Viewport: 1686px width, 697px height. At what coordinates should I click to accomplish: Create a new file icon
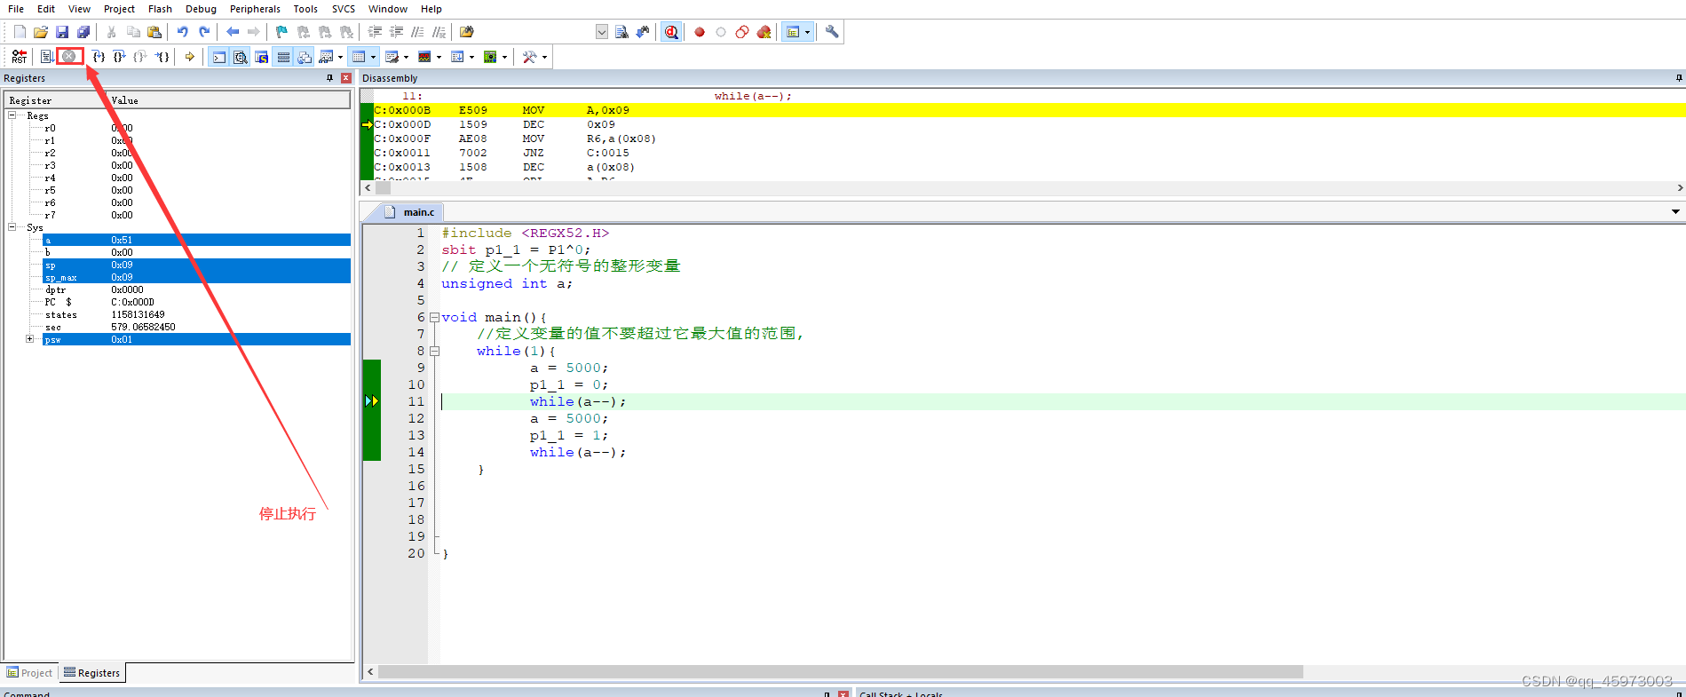pyautogui.click(x=20, y=32)
